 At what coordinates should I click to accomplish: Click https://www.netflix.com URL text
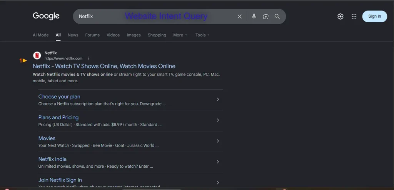tap(63, 58)
